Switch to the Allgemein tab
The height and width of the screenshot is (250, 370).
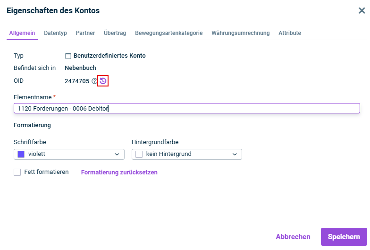coord(22,33)
